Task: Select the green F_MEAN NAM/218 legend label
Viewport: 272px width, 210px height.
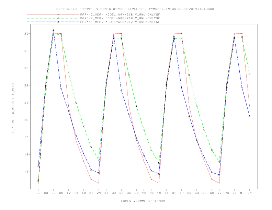Action: click(x=120, y=18)
